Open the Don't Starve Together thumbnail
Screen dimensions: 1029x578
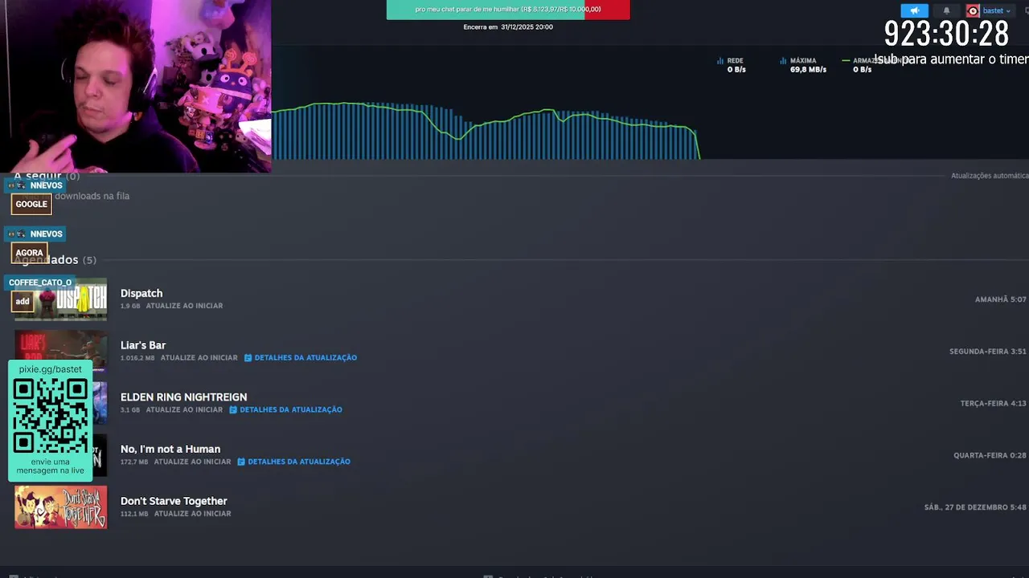point(60,507)
